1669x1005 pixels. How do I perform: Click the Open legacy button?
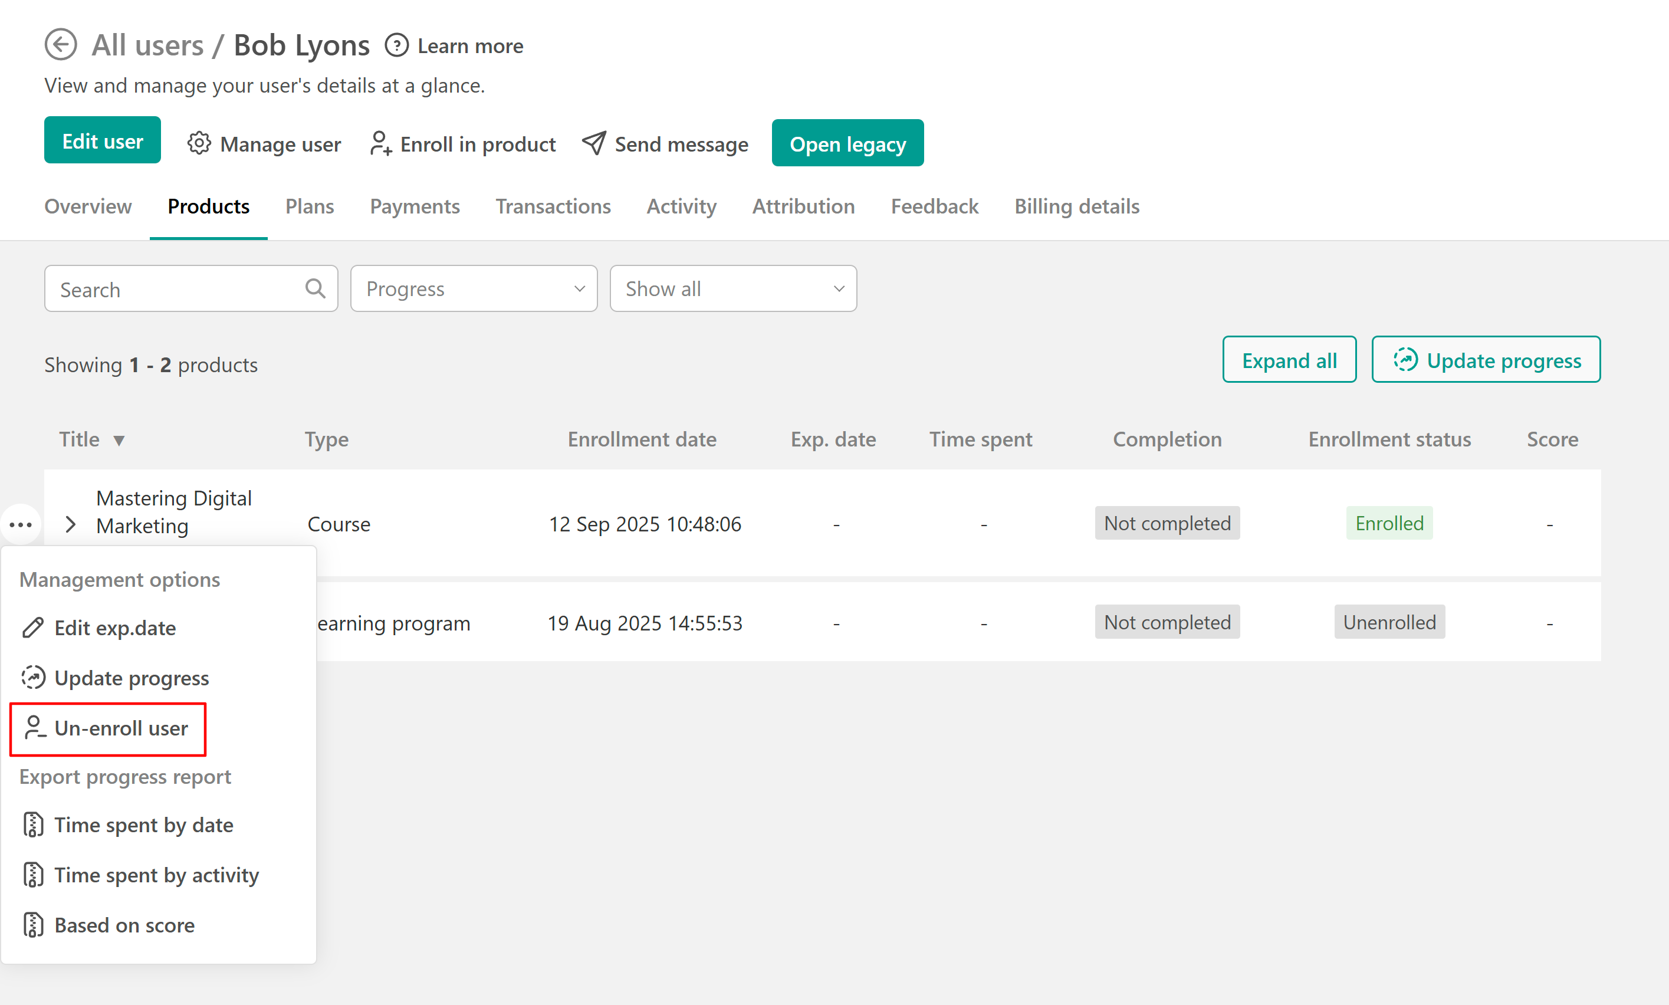pos(847,143)
